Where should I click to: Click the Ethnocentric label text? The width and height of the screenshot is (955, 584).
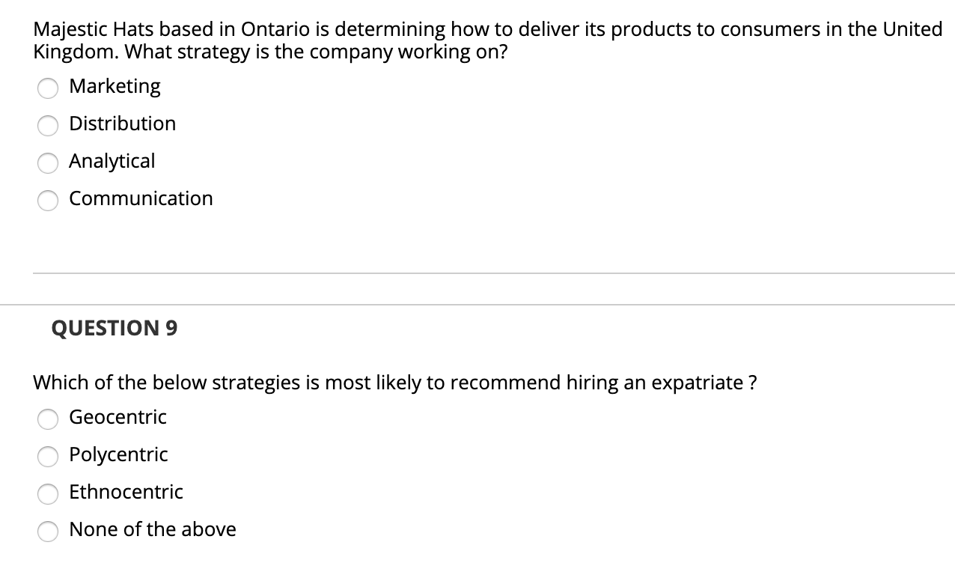pos(126,492)
